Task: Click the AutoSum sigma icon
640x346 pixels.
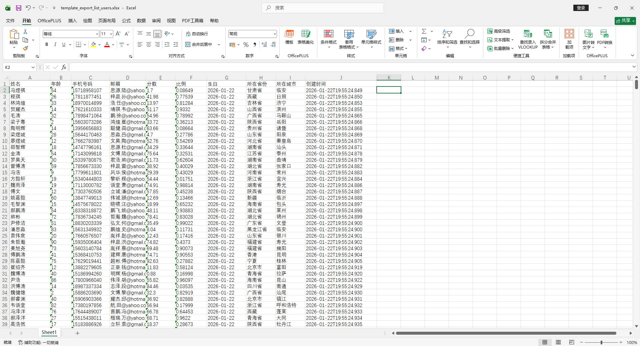Action: [x=424, y=31]
